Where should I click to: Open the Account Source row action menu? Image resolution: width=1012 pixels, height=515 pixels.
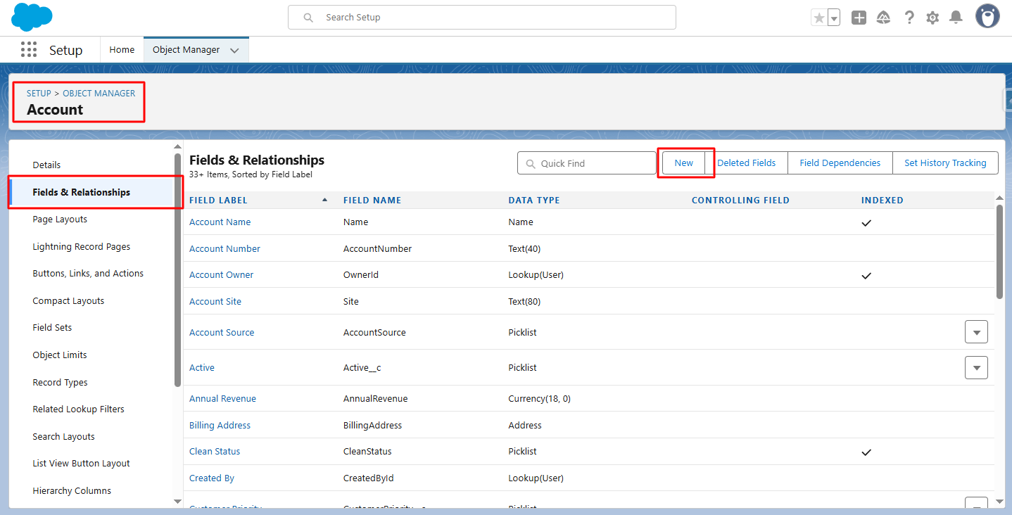976,332
